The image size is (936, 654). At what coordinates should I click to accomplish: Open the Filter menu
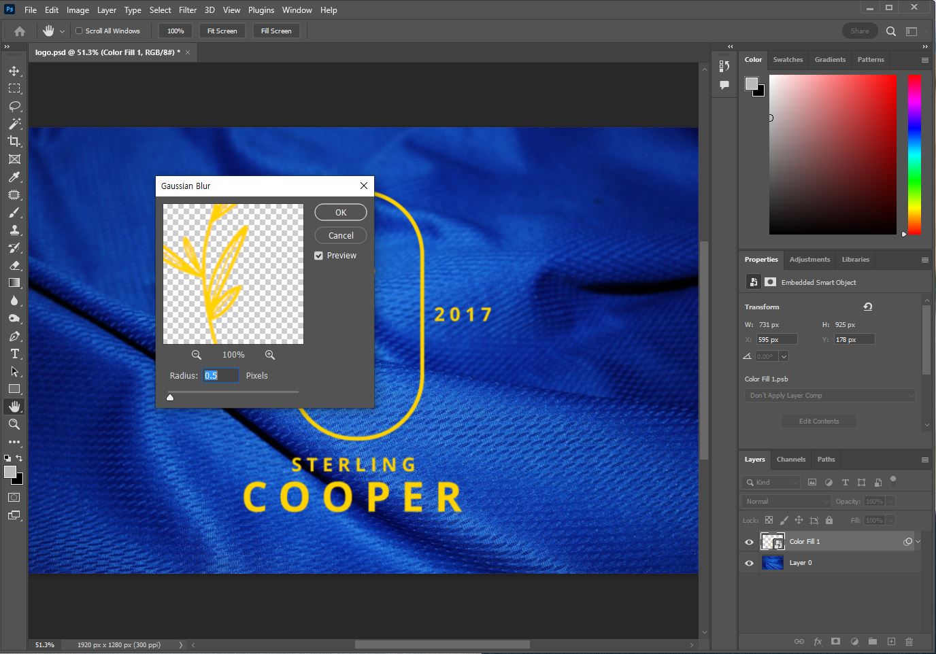point(188,10)
